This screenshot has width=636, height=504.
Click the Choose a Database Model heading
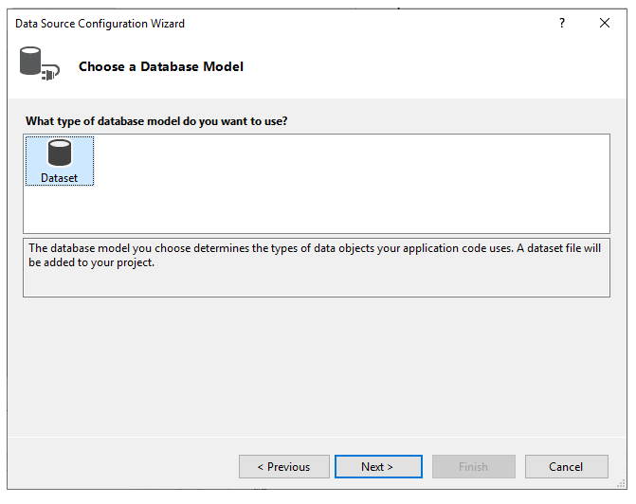[161, 66]
